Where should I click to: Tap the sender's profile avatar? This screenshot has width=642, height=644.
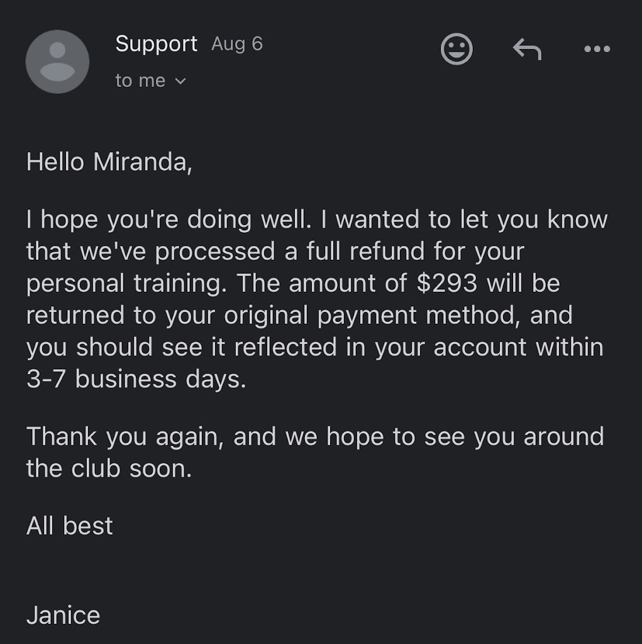(57, 62)
